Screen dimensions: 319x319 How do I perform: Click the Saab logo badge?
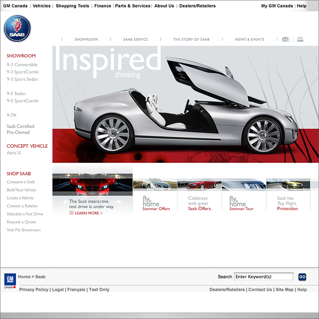tap(17, 28)
